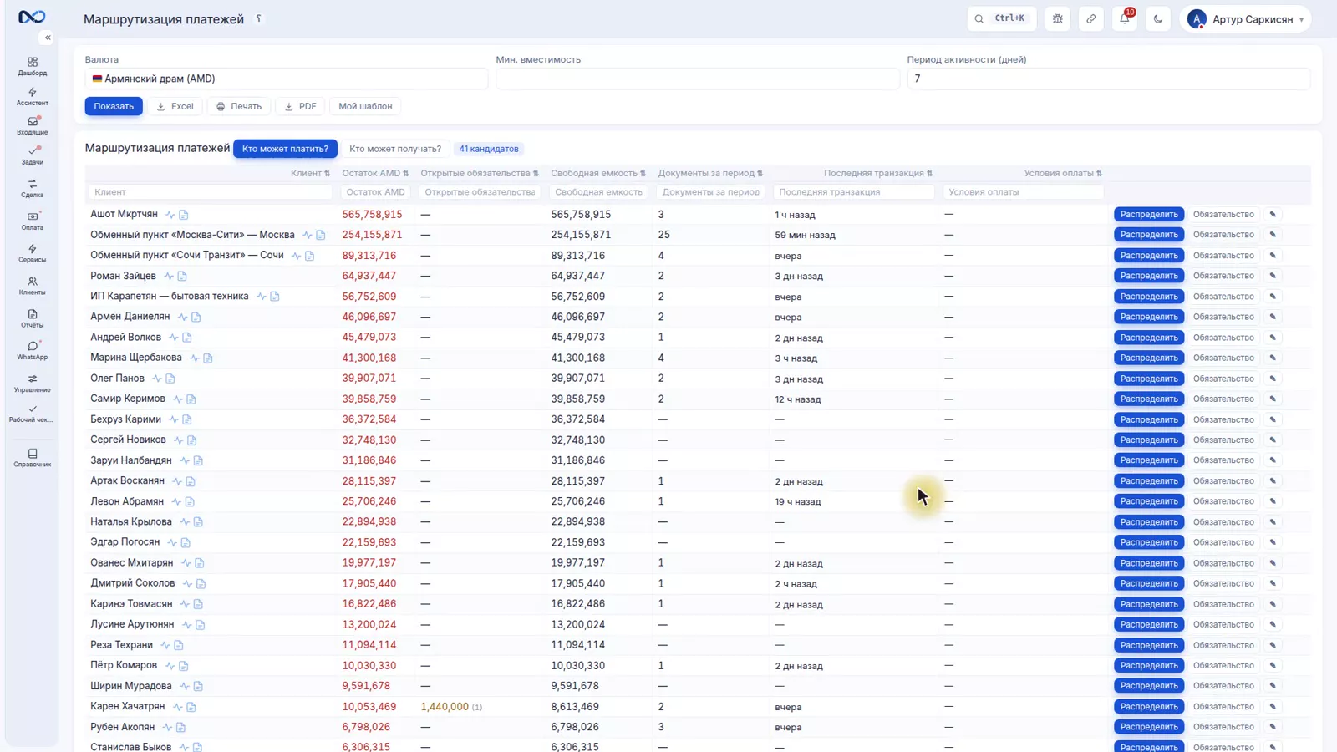Image resolution: width=1337 pixels, height=752 pixels.
Task: Click the 41 кандидатов badge
Action: tap(489, 149)
